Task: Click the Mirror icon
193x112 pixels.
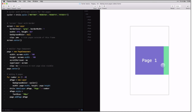Action: pos(100,7)
